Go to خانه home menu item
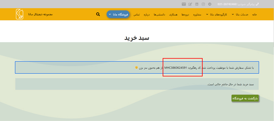This screenshot has height=121, width=274. point(254,14)
